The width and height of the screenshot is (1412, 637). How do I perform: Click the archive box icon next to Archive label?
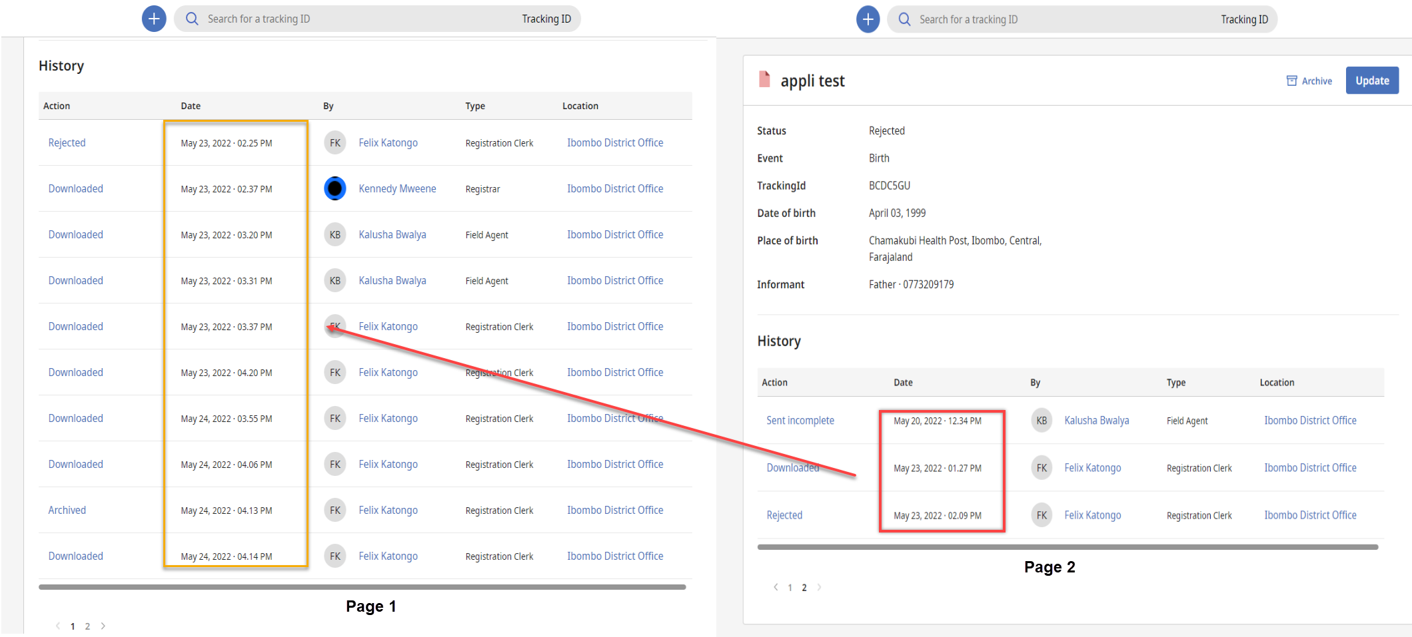(1291, 80)
